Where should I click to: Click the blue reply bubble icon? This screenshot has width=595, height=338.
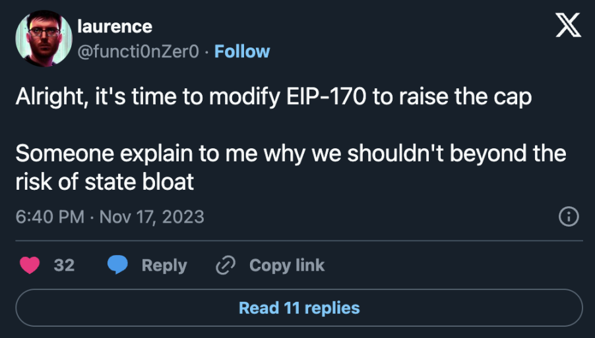tap(117, 264)
